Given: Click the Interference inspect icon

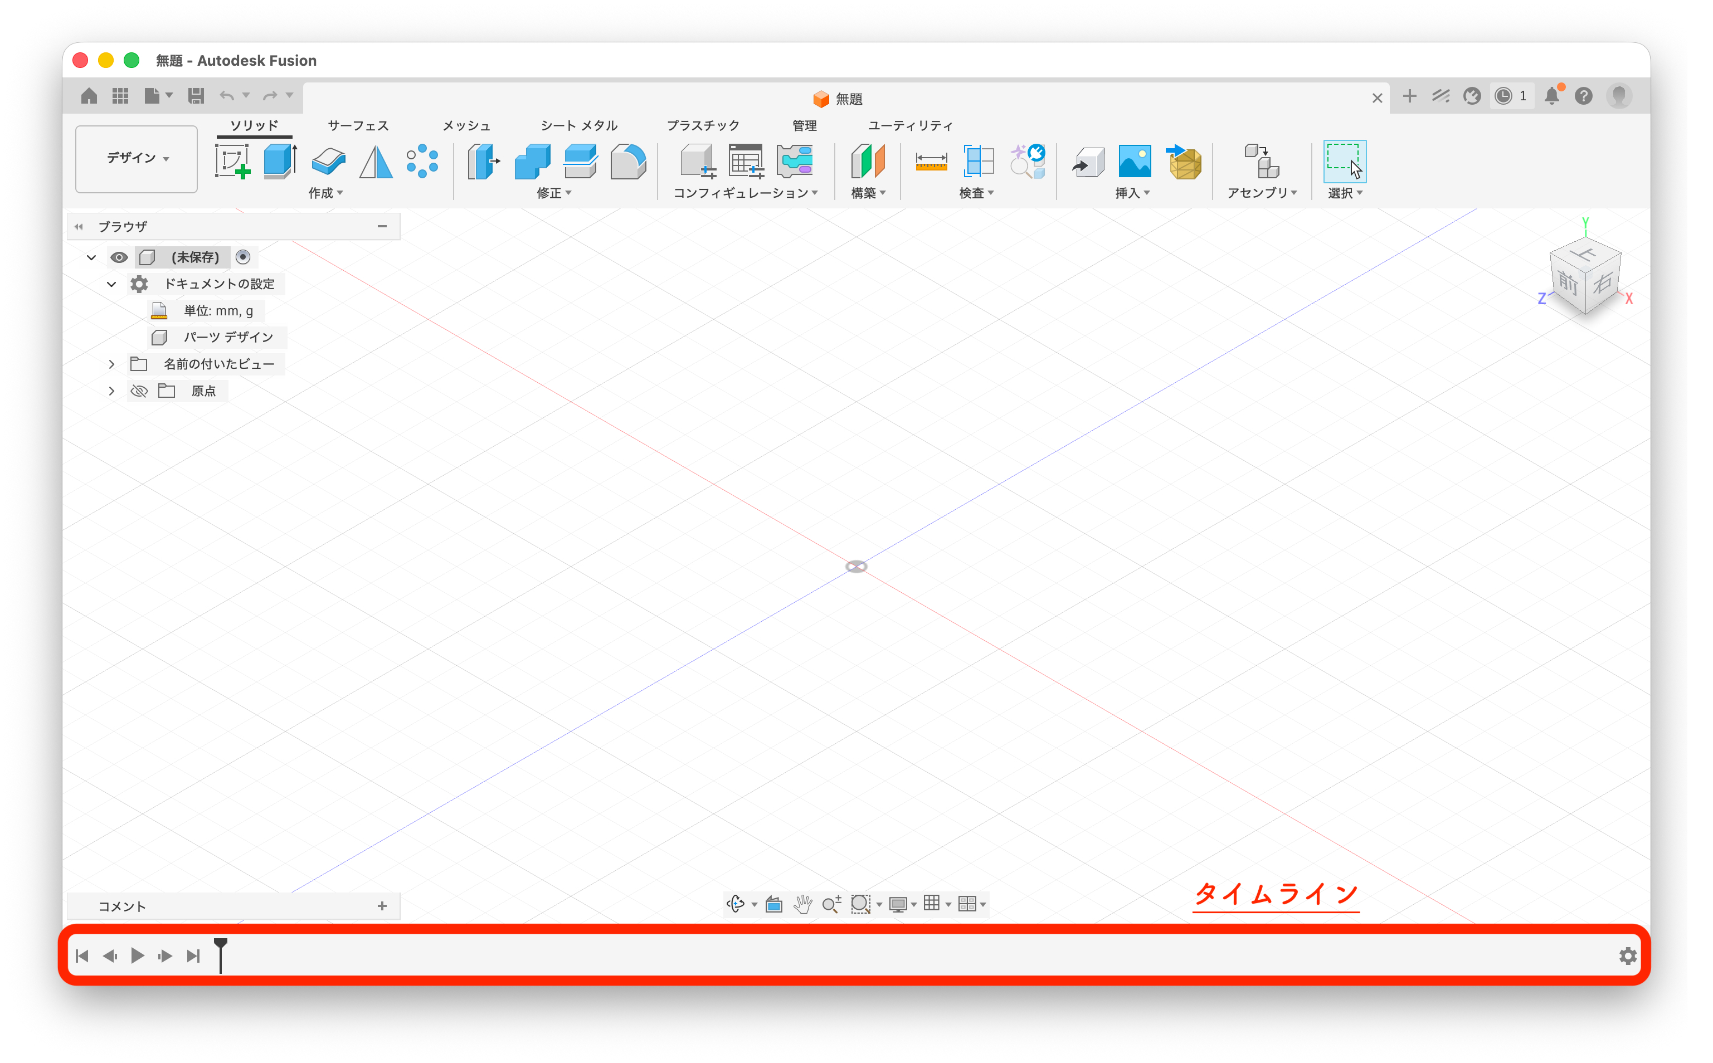Looking at the screenshot, I should (x=1028, y=161).
